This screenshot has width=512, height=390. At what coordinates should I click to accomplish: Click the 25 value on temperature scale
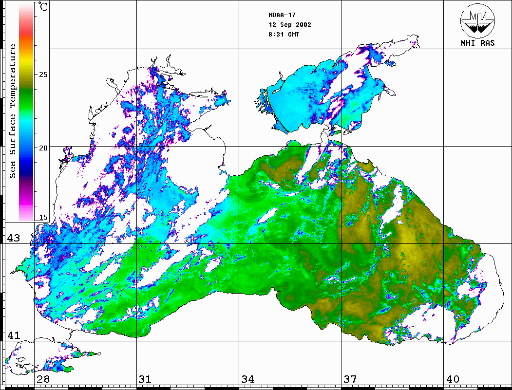pyautogui.click(x=43, y=74)
